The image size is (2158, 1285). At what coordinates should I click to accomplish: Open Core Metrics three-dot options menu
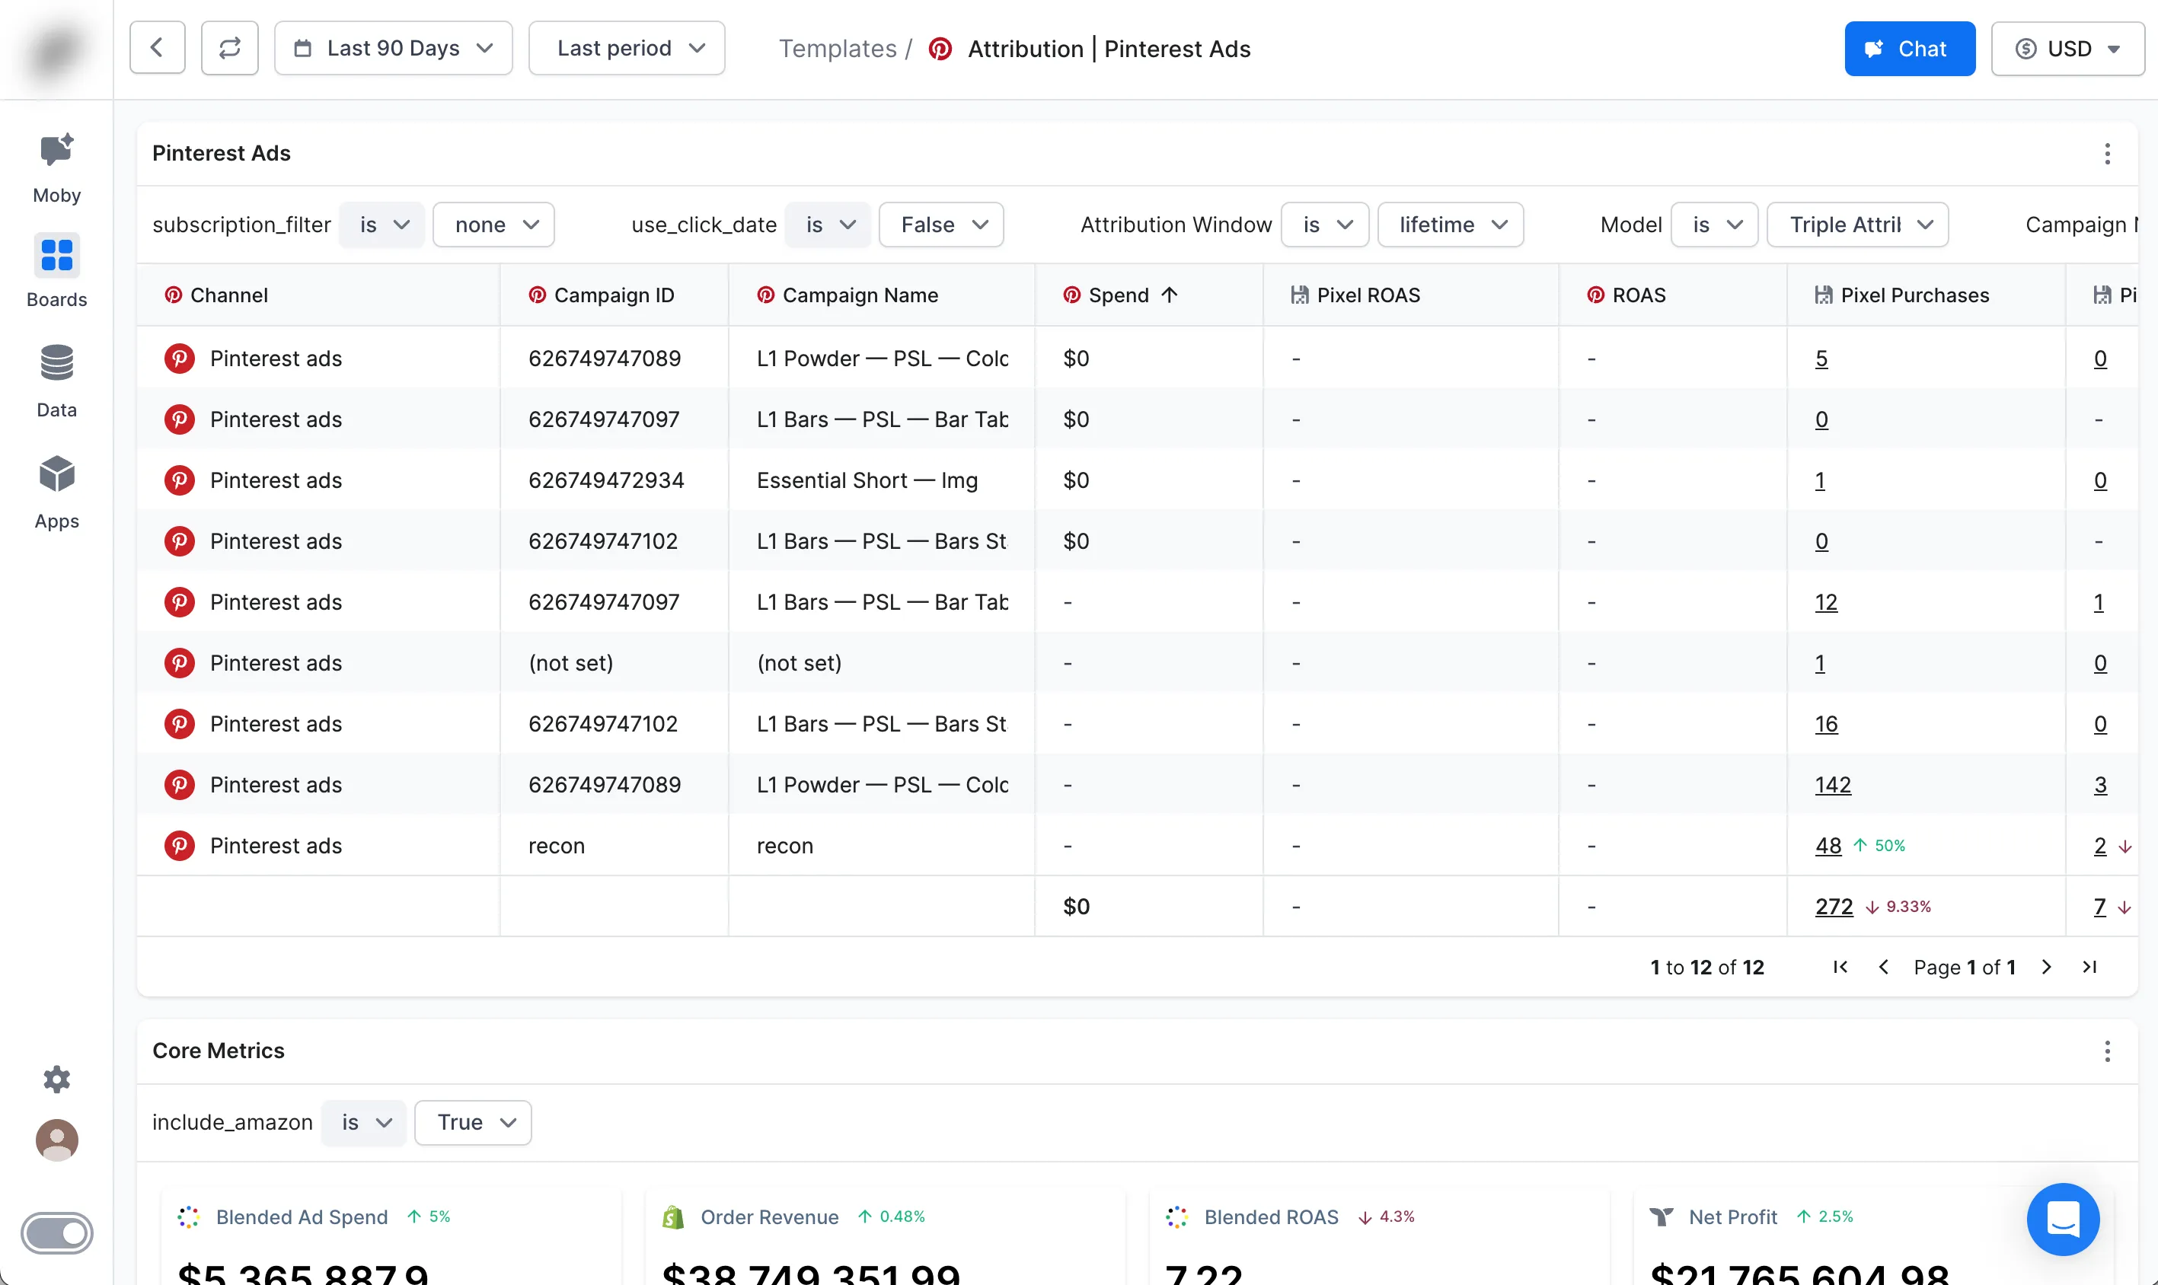coord(2107,1051)
